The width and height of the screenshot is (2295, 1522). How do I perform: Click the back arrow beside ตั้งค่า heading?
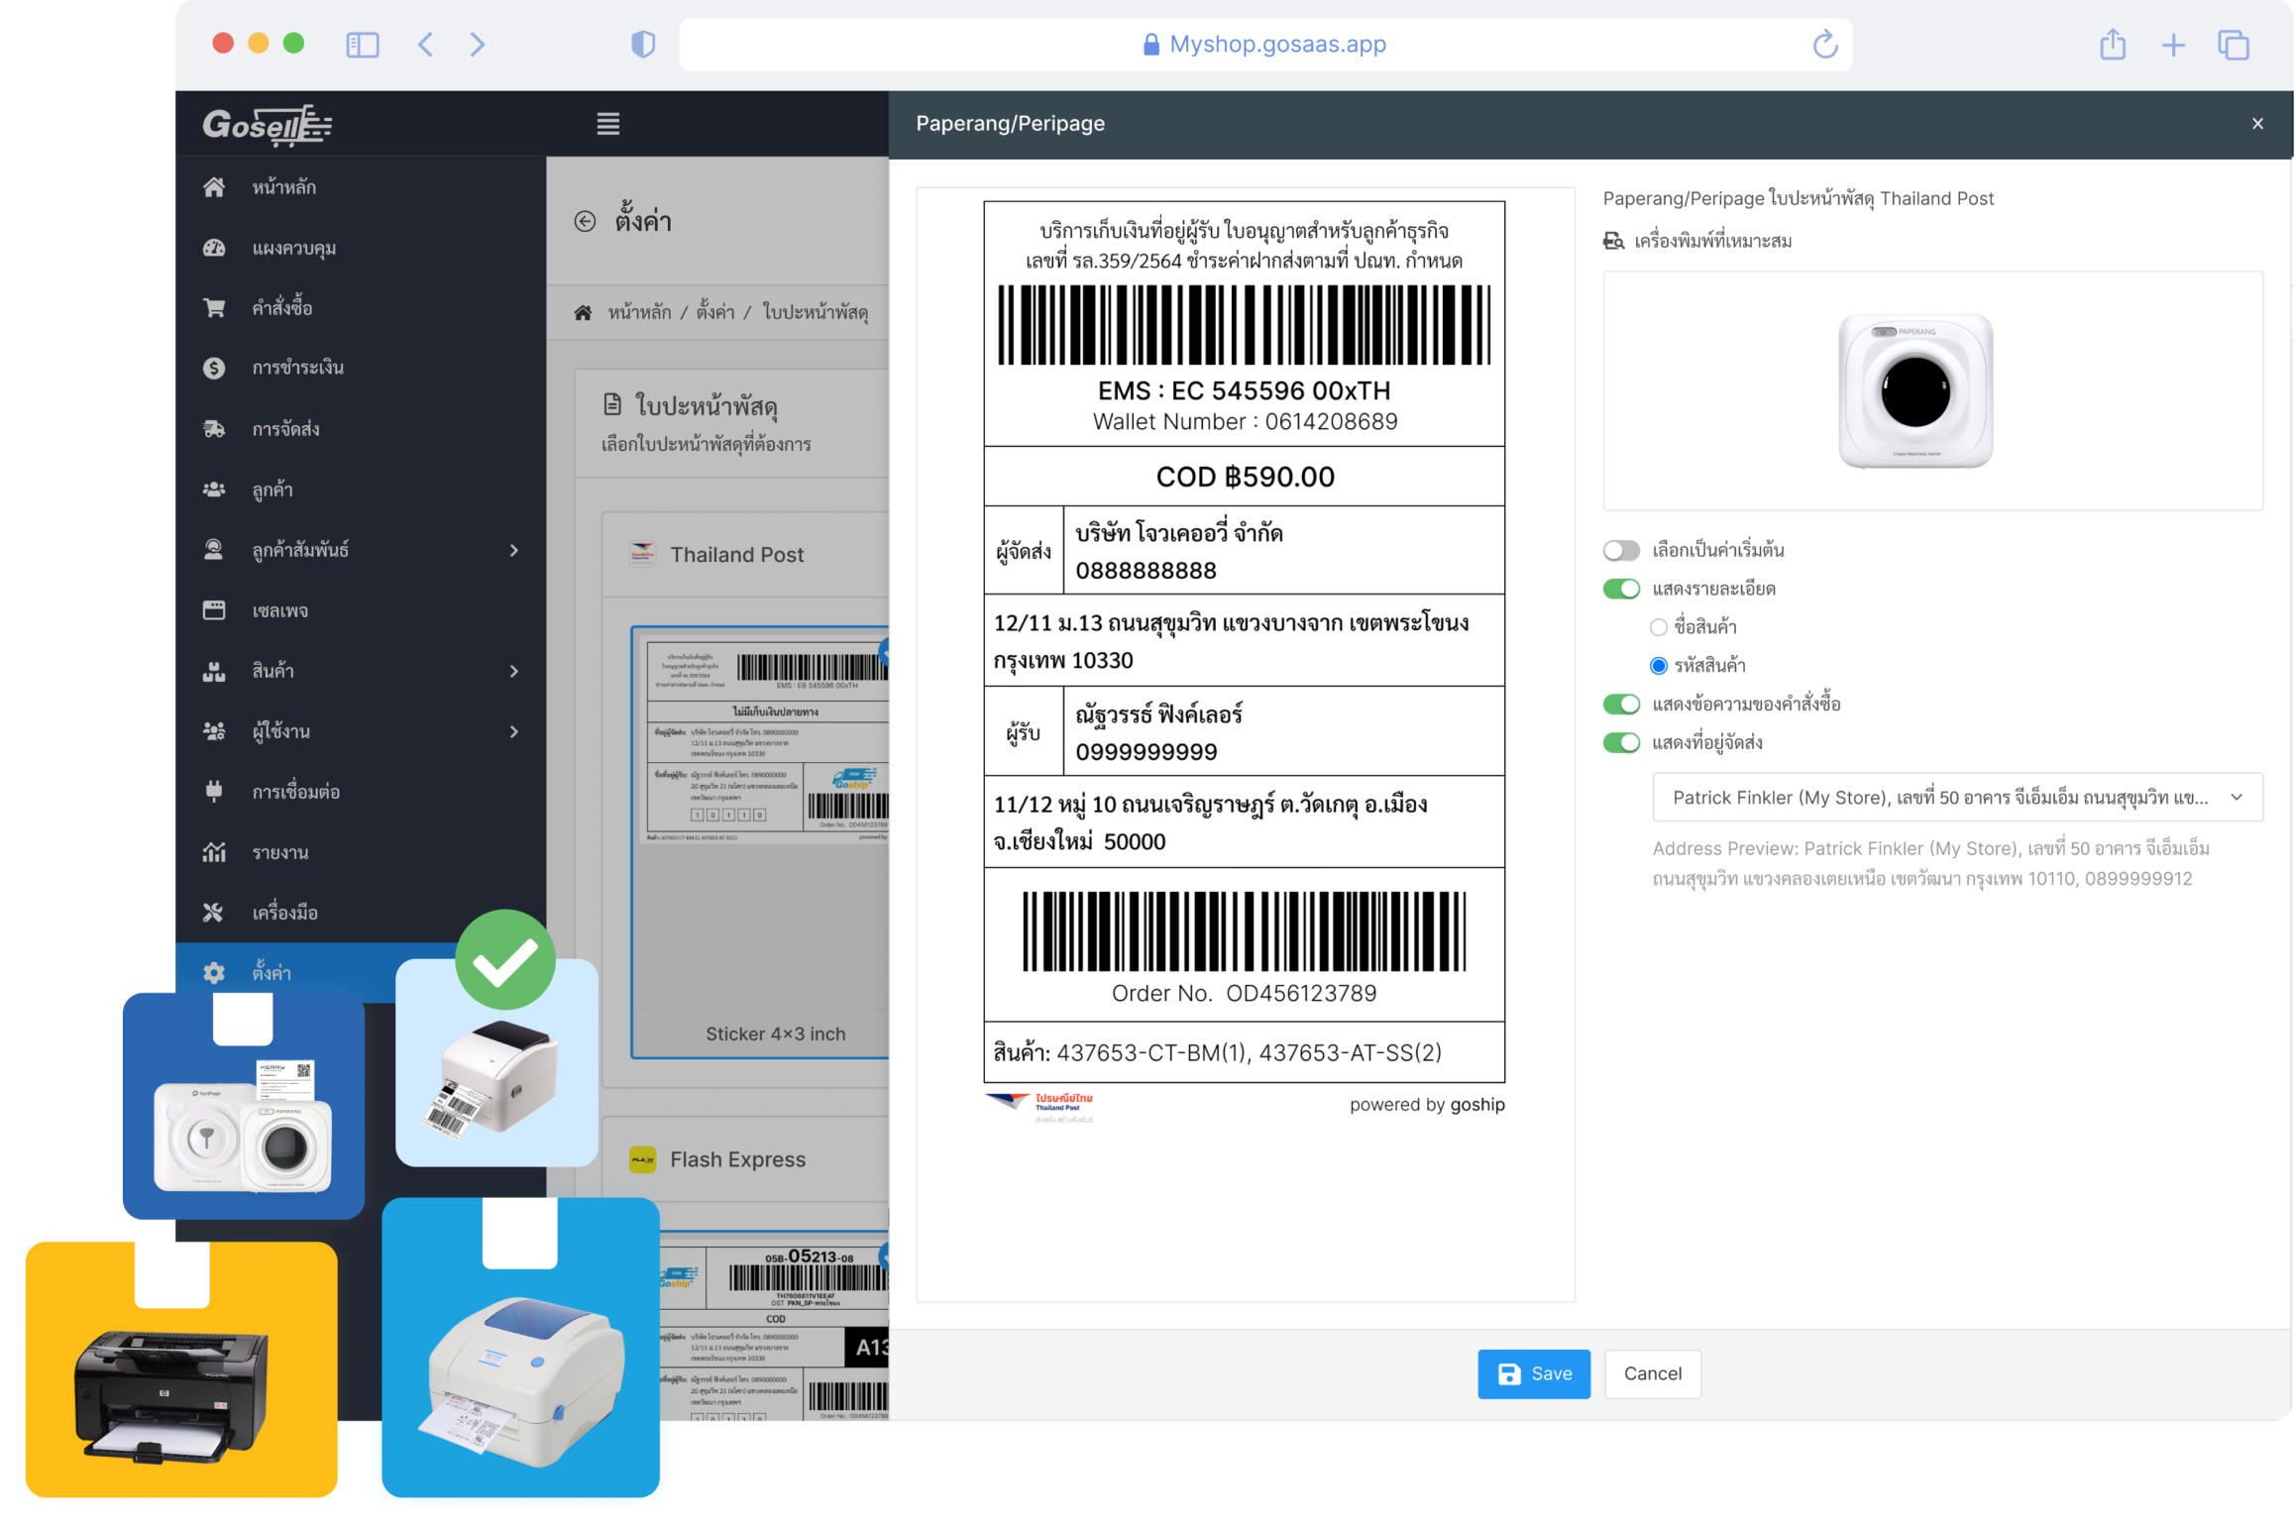tap(585, 221)
